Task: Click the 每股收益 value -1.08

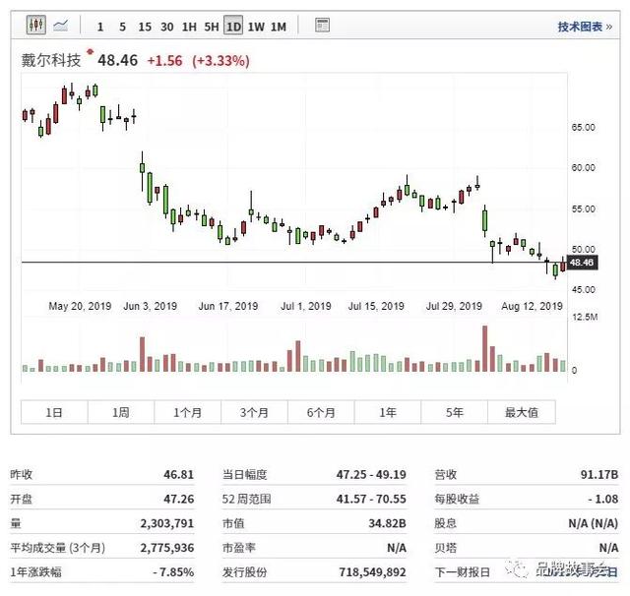Action: pyautogui.click(x=603, y=499)
